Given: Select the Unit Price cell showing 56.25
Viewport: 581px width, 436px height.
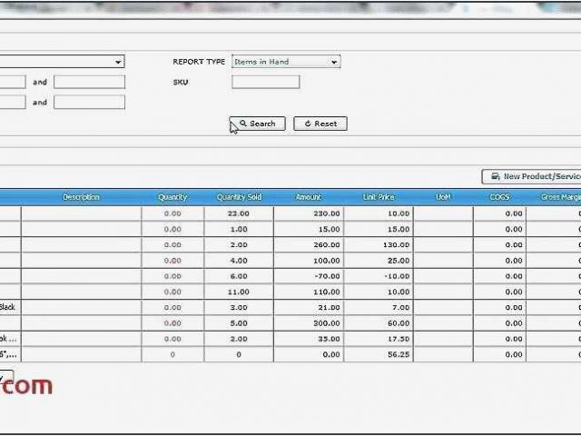Looking at the screenshot, I should 378,354.
